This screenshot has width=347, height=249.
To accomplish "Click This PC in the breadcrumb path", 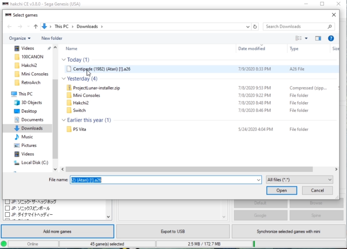I will (62, 26).
